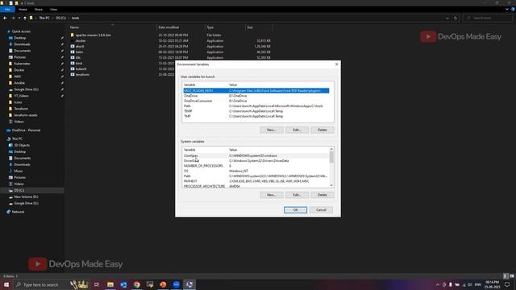Viewport: 516px width, 290px height.
Task: Click Delete under User variables
Action: click(x=322, y=130)
